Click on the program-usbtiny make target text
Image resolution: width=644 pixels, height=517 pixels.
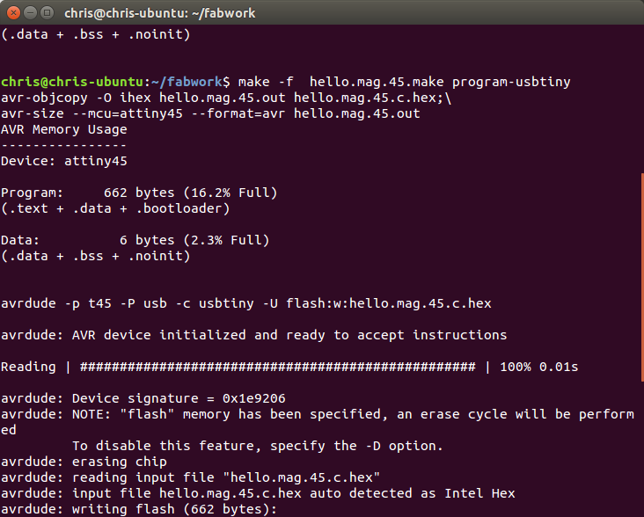click(x=511, y=82)
